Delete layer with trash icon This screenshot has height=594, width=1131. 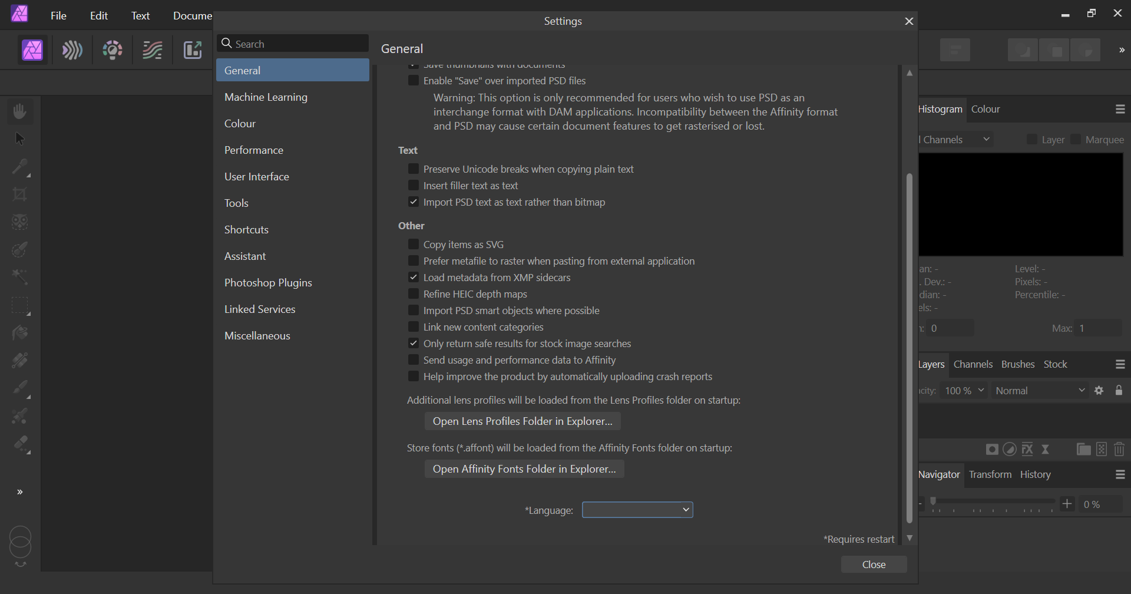(1119, 450)
